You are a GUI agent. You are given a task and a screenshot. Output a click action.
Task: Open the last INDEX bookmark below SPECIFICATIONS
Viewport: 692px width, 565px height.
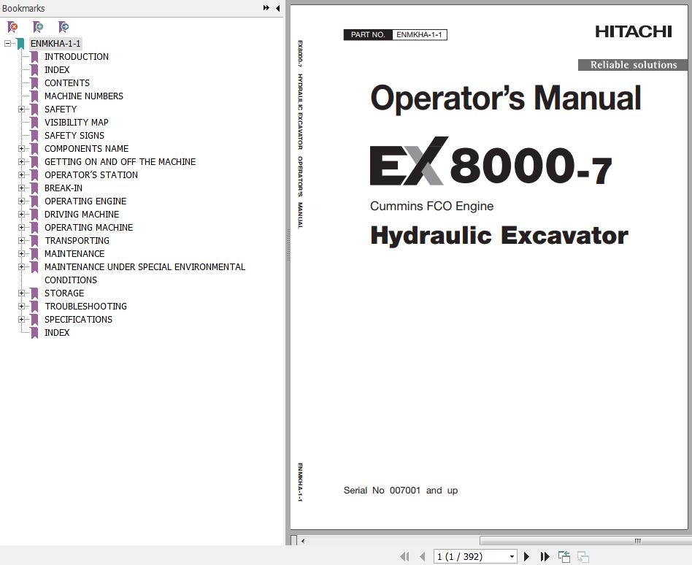click(57, 333)
